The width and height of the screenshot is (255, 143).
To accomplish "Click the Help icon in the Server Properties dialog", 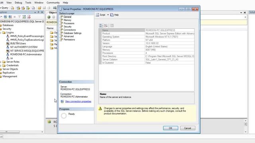I will click(112, 15).
